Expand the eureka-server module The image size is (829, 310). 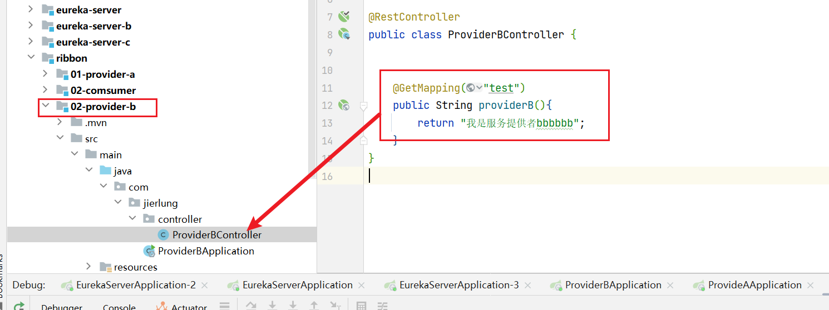coord(31,9)
